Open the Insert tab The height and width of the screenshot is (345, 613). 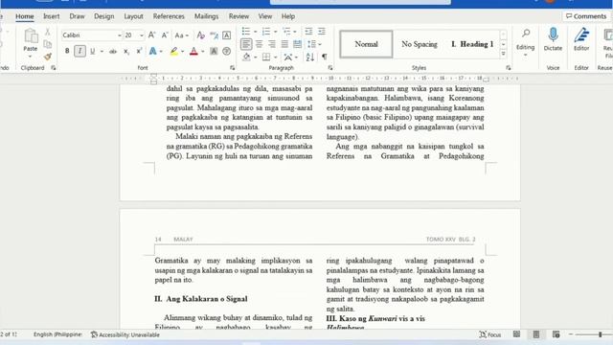tap(51, 16)
